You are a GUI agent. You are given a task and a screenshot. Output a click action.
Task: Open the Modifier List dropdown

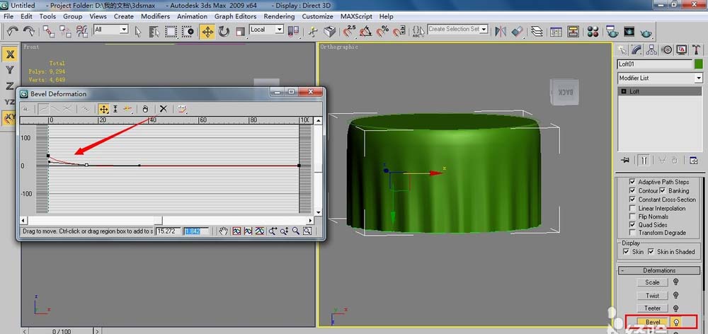(x=698, y=78)
